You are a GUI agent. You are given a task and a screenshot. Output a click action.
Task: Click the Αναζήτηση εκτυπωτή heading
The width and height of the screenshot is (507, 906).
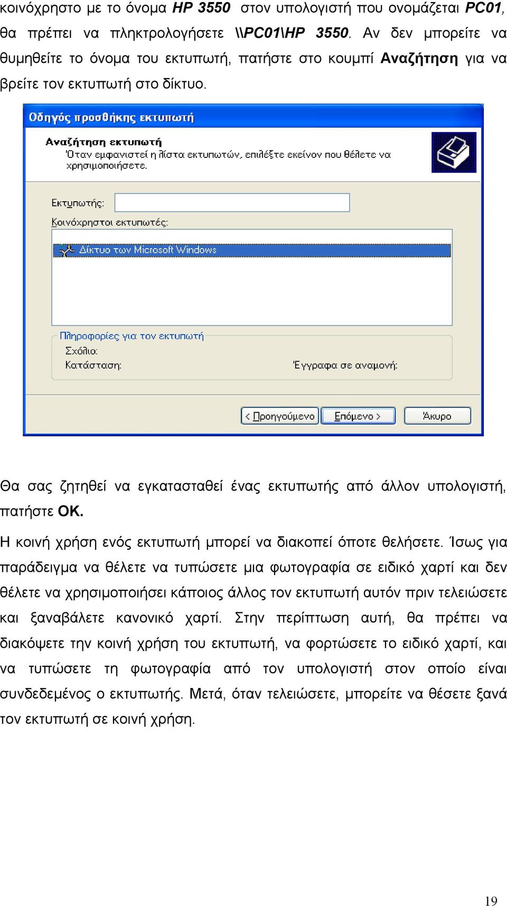pyautogui.click(x=104, y=141)
